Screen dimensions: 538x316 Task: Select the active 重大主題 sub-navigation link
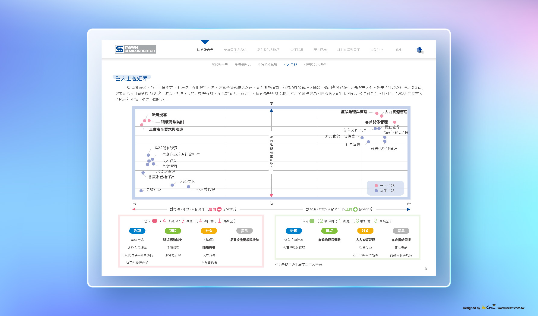click(290, 64)
